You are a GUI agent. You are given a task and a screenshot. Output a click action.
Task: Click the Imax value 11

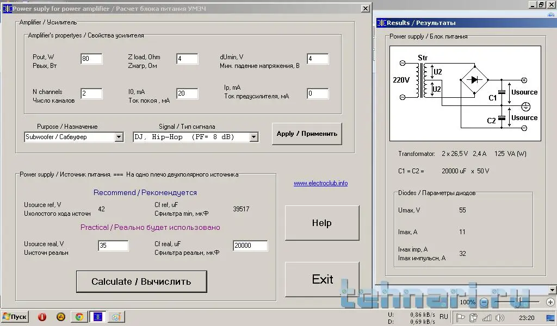(x=462, y=232)
